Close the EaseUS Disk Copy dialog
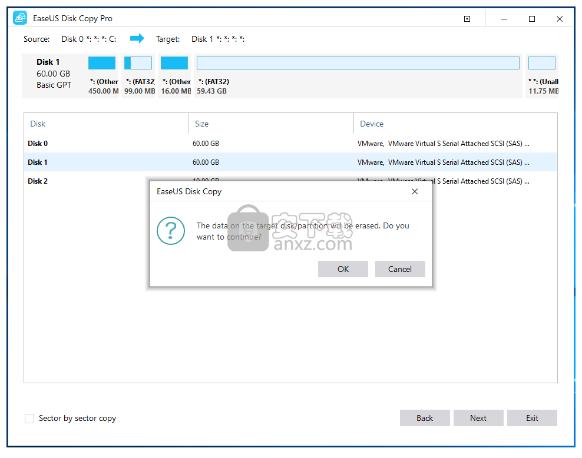This screenshot has width=582, height=458. point(415,191)
